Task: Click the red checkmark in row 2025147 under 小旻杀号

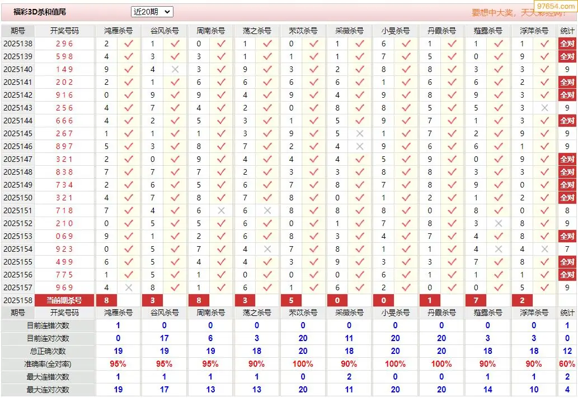Action: click(x=406, y=159)
